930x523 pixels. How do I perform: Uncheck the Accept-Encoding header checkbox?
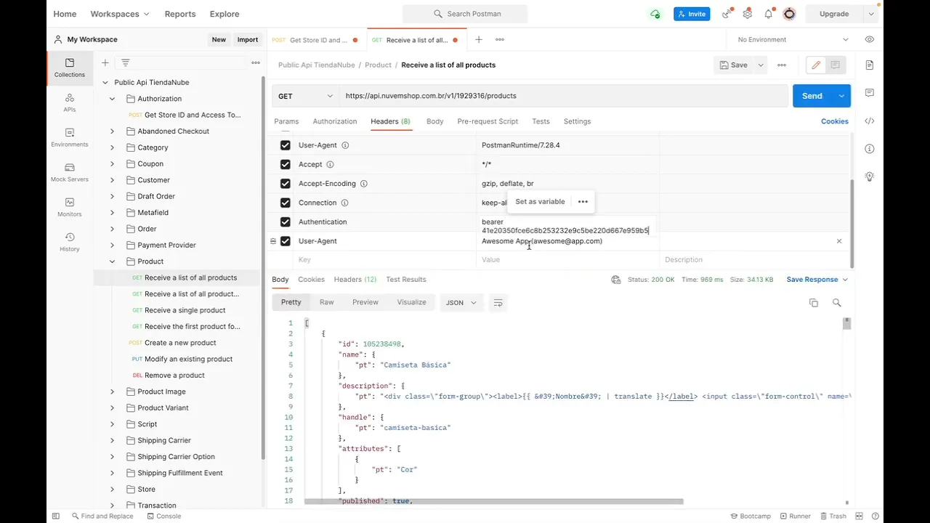pyautogui.click(x=285, y=184)
